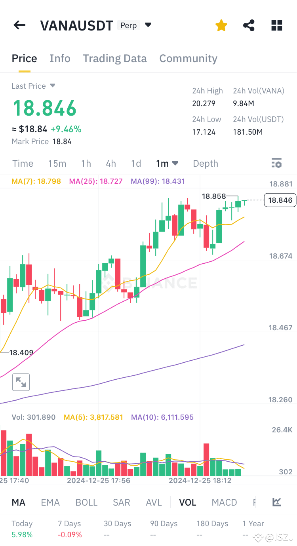The height and width of the screenshot is (546, 297).
Task: Open indicator chart settings icon
Action: point(277,502)
